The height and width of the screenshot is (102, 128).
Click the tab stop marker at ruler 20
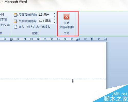click(11, 40)
